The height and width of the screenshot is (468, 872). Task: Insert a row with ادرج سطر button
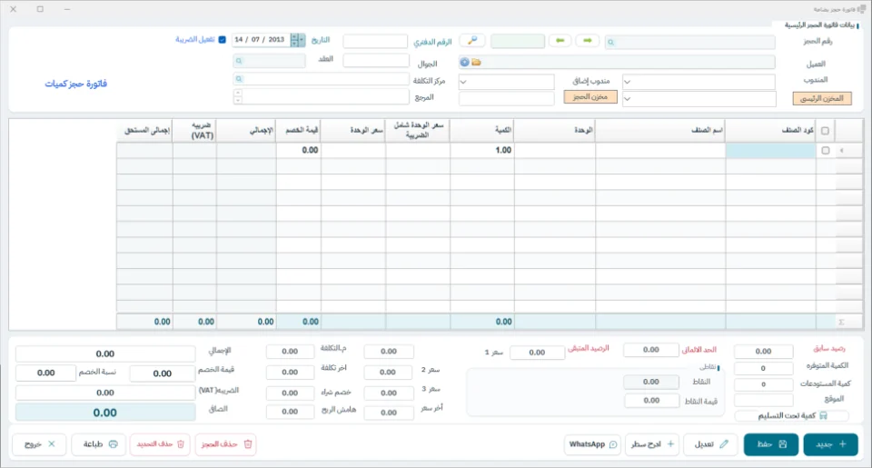[652, 444]
